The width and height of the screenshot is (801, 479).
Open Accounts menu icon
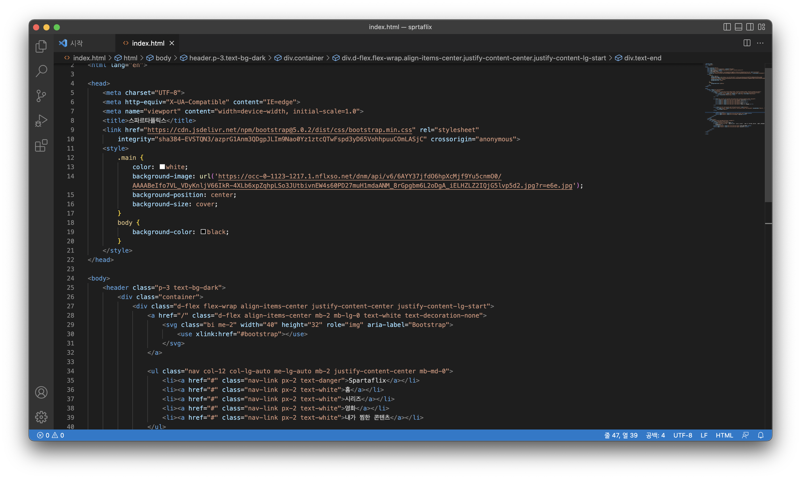pos(41,392)
